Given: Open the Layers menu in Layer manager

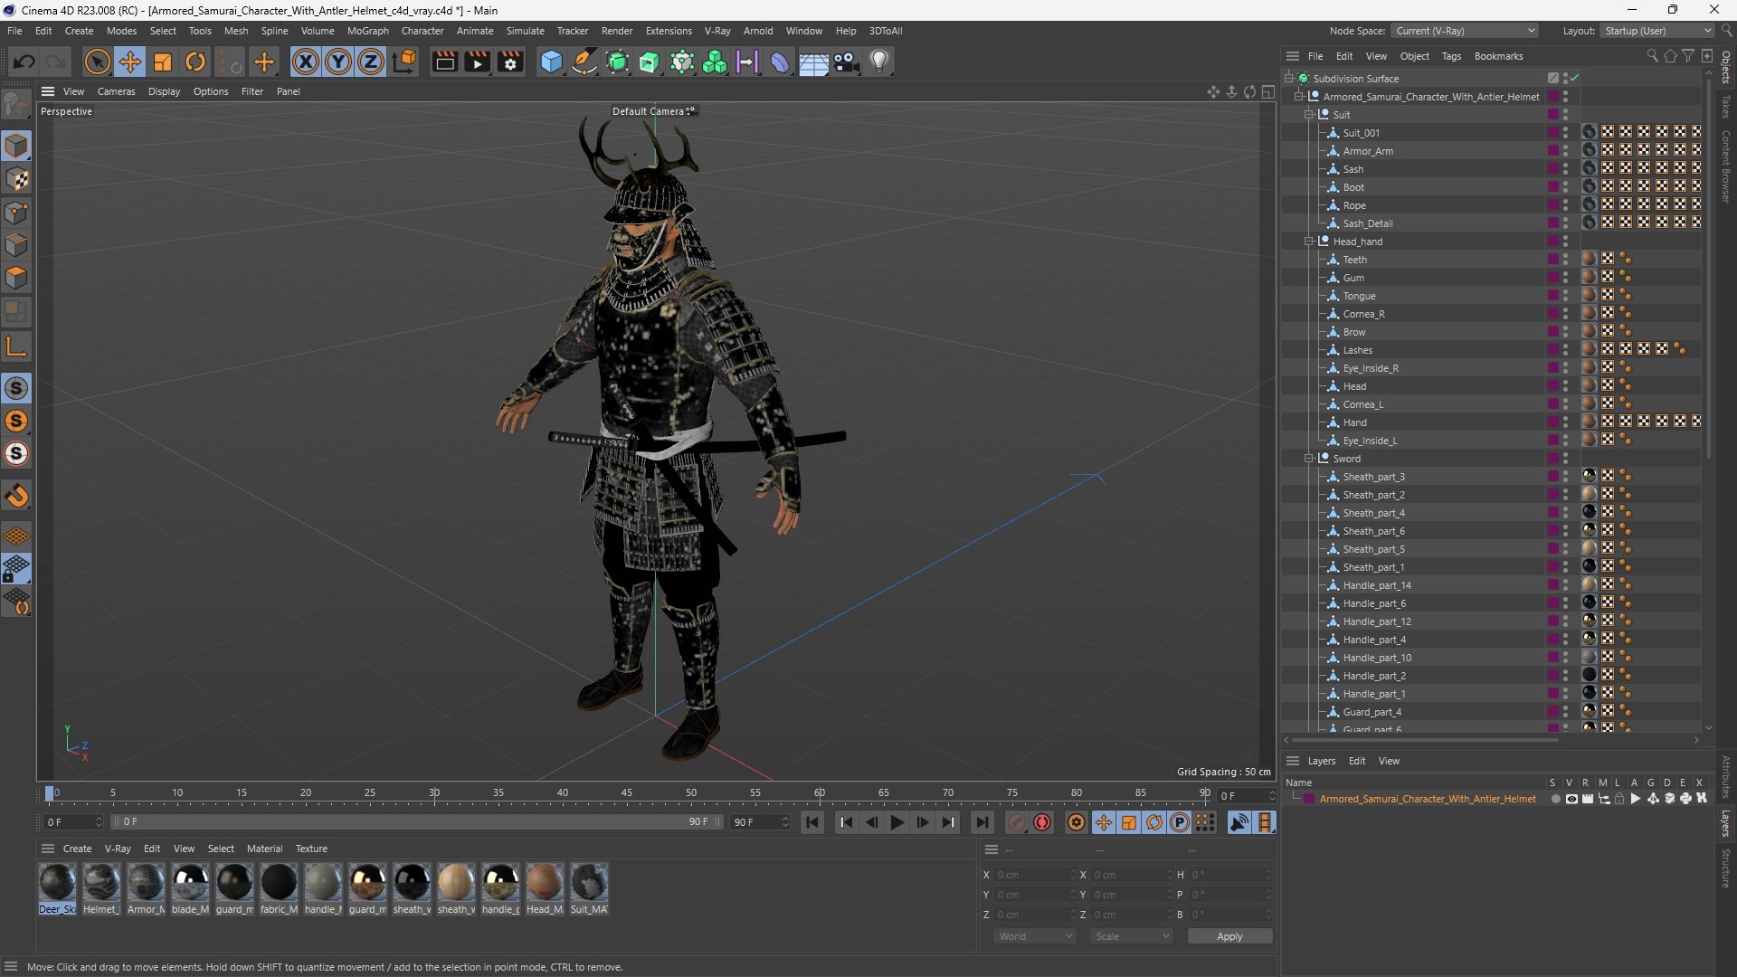Looking at the screenshot, I should click(1321, 761).
